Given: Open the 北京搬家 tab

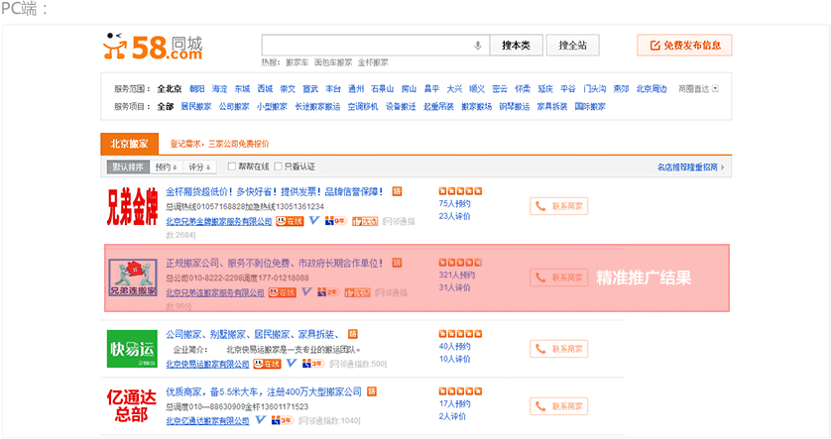Looking at the screenshot, I should (129, 144).
